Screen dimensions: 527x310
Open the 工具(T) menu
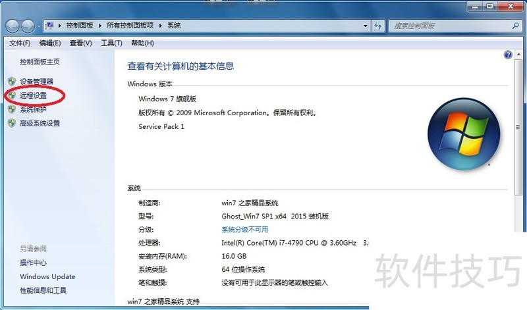(x=111, y=43)
